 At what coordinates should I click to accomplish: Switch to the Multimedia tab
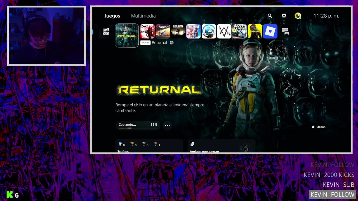pyautogui.click(x=143, y=16)
